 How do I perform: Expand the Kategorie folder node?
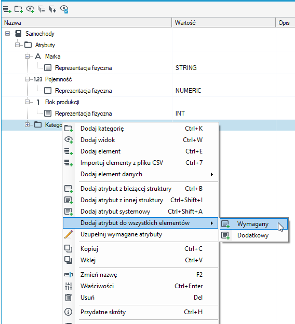27,124
